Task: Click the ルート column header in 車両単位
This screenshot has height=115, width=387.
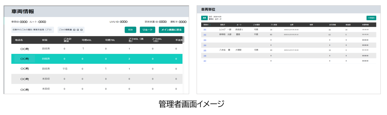Action: 239,25
